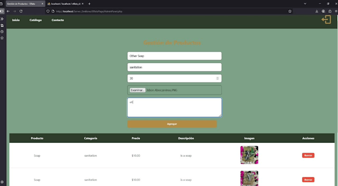Switch to the Gestión de Productos tab
Image resolution: width=338 pixels, height=186 pixels.
[25, 3]
